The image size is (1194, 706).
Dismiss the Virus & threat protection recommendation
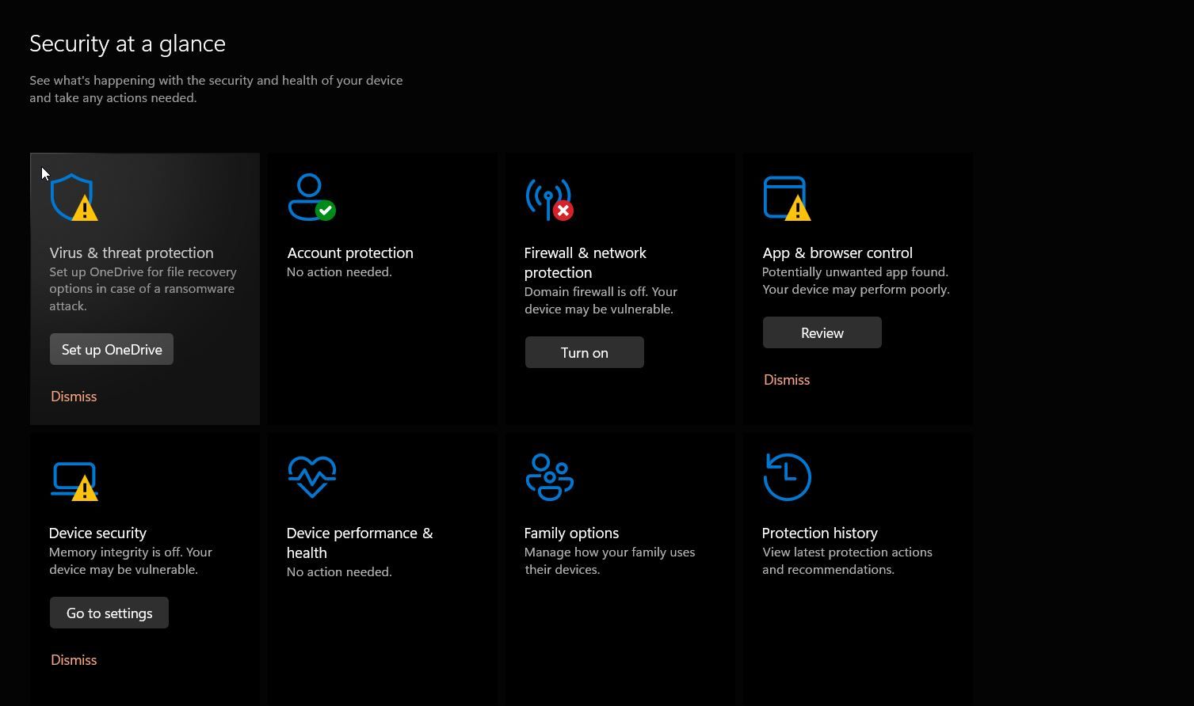73,396
